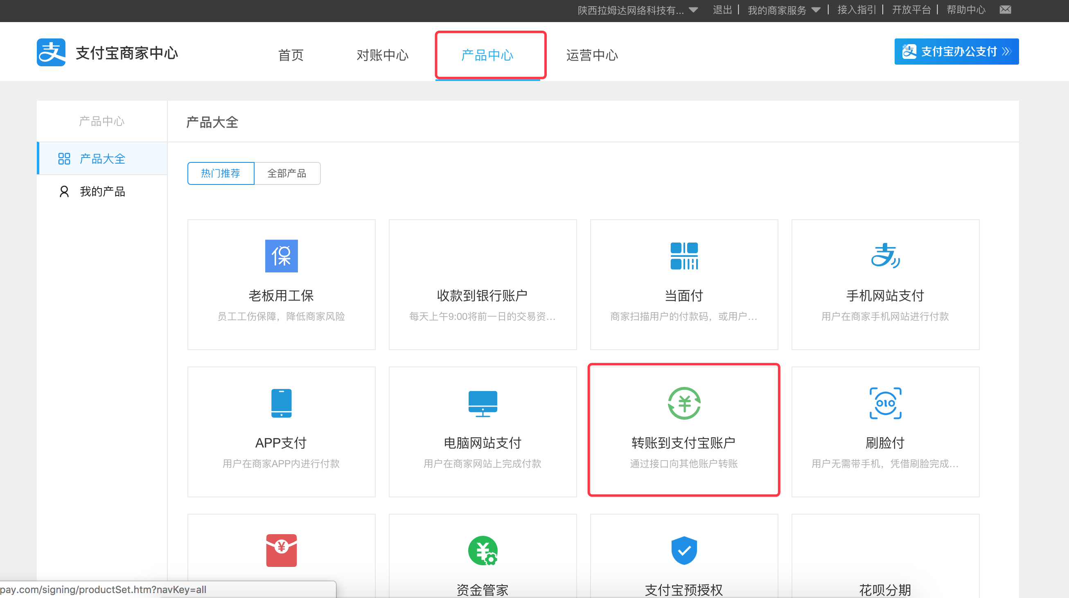Click the 支付宝预授权 blue shield icon
Image resolution: width=1069 pixels, height=598 pixels.
[x=684, y=550]
